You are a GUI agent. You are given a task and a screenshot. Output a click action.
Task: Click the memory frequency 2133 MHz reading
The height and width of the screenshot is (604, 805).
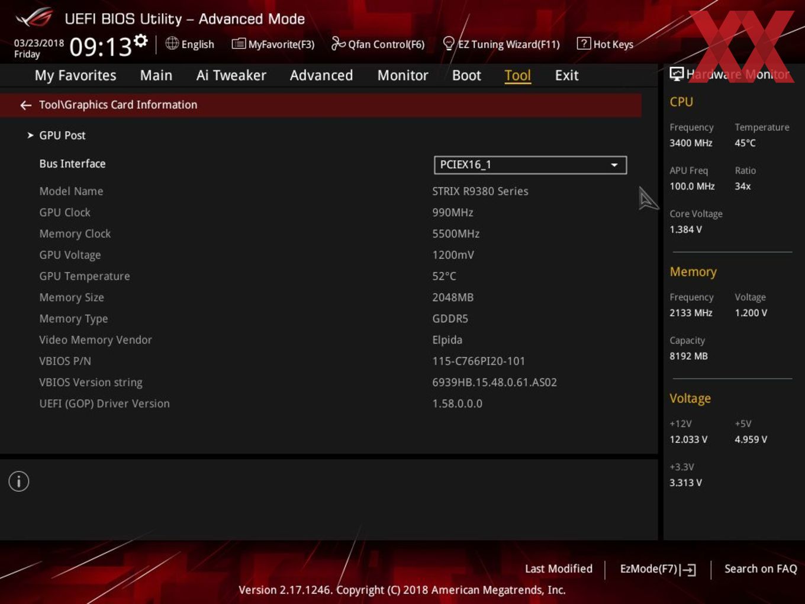click(x=691, y=313)
